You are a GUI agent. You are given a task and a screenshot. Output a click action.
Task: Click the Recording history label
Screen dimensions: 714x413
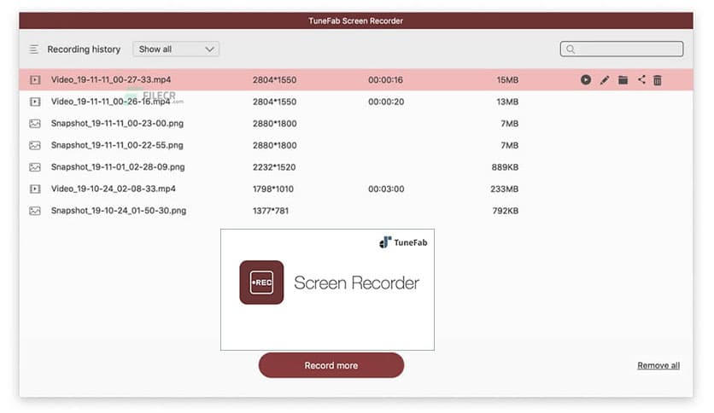84,49
